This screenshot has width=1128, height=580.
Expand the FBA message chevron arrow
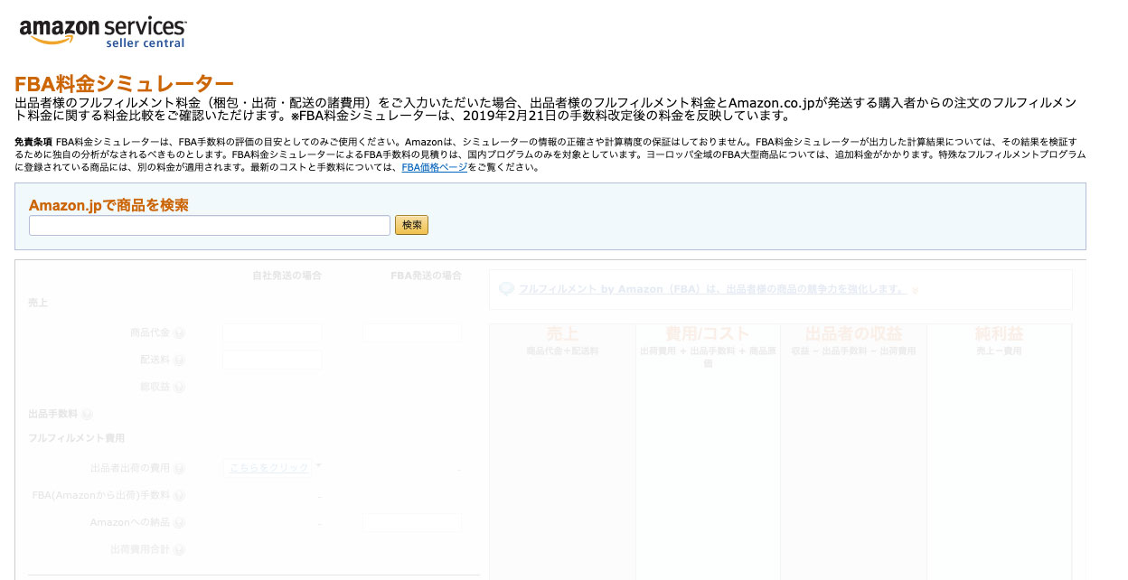[915, 290]
